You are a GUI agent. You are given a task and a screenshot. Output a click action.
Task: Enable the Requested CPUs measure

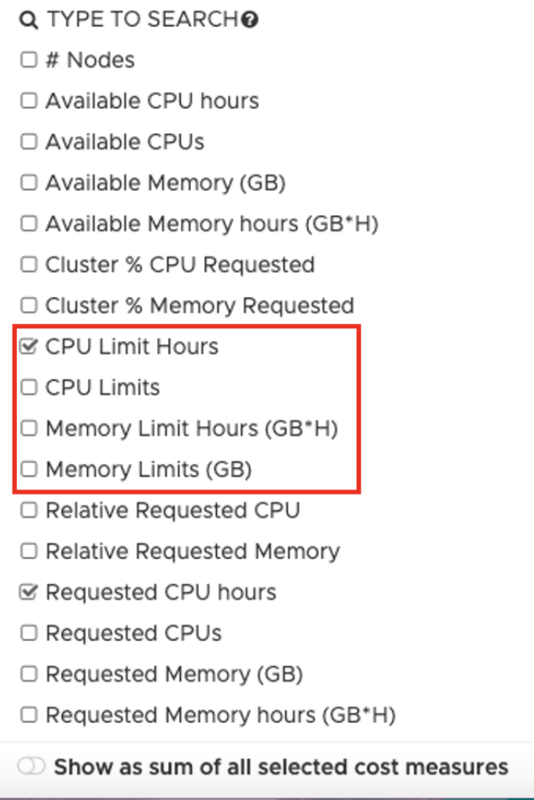[x=28, y=633]
